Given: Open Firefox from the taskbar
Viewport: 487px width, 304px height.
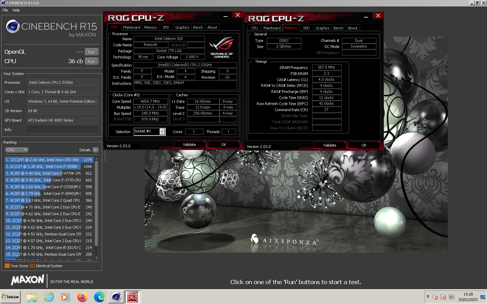Looking at the screenshot, I should click(82, 297).
